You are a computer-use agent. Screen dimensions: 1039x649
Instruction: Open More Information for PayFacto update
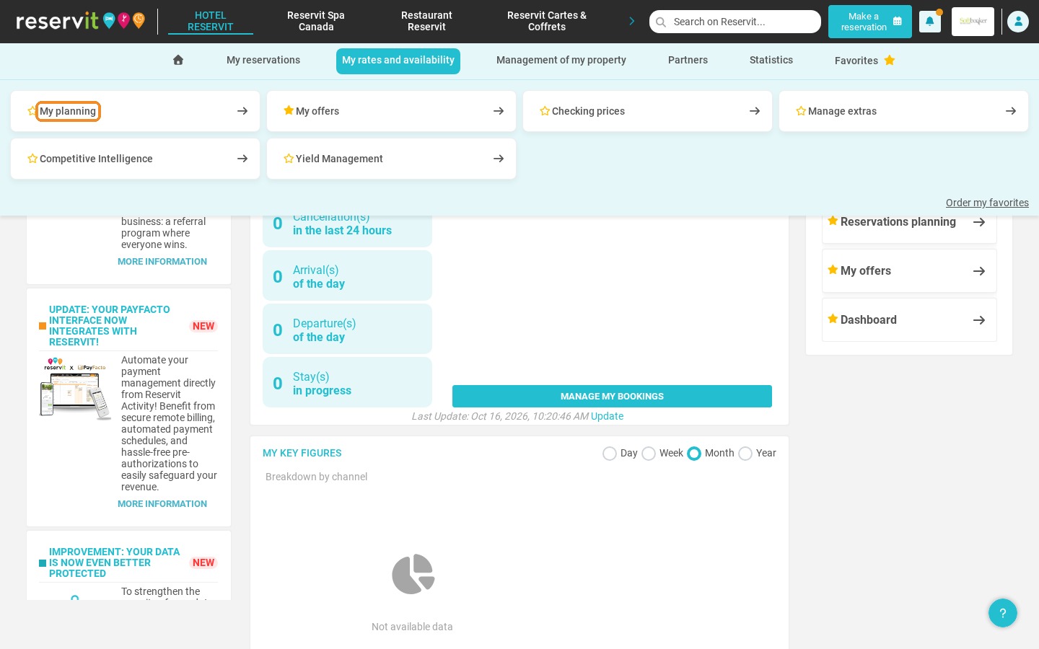(x=162, y=504)
